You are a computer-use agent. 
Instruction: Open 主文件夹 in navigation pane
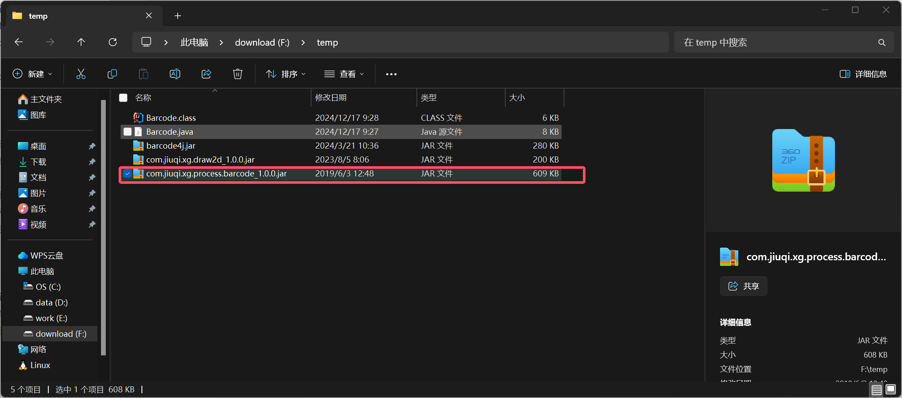coord(40,99)
